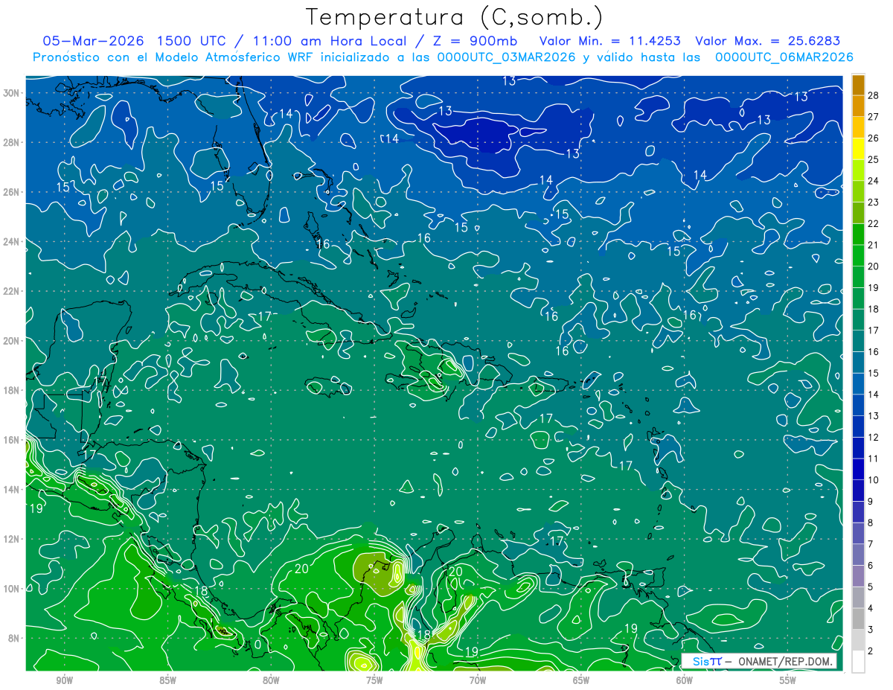Select the date text "05-Mar-2026 1500 UTC"

(x=135, y=42)
